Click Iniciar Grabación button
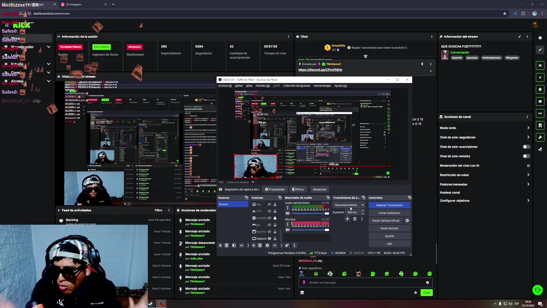The width and height of the screenshot is (547, 308). tap(389, 213)
